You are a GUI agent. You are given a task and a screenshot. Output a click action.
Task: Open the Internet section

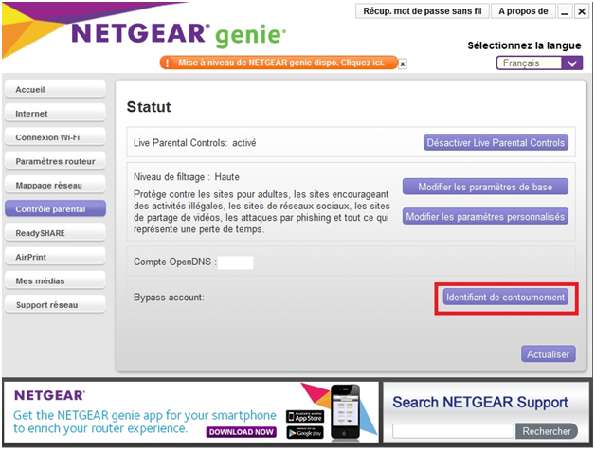coord(55,114)
